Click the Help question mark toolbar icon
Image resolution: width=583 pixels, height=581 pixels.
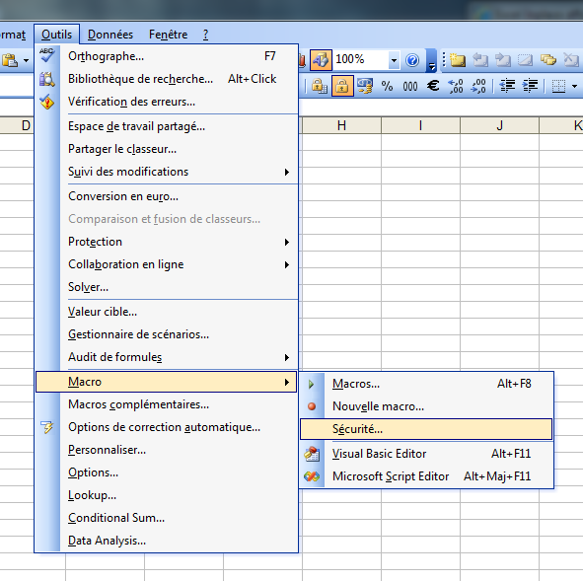pyautogui.click(x=412, y=60)
